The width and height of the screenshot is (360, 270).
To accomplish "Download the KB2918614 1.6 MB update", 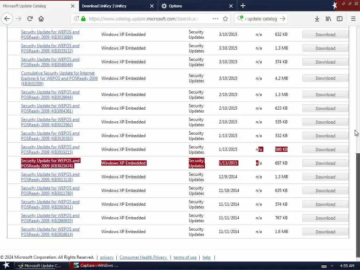I will [325, 232].
